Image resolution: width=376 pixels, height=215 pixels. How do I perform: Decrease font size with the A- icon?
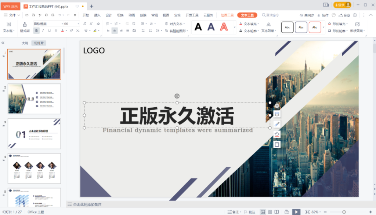[x=91, y=24]
